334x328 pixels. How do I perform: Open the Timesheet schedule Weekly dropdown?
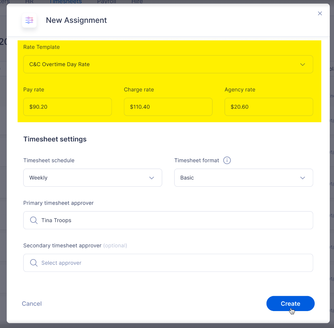(x=93, y=178)
